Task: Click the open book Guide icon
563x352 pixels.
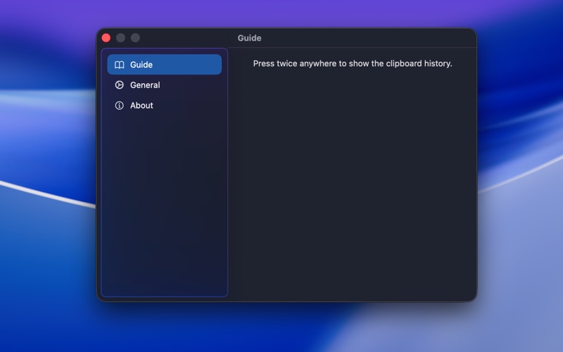Action: pyautogui.click(x=119, y=65)
